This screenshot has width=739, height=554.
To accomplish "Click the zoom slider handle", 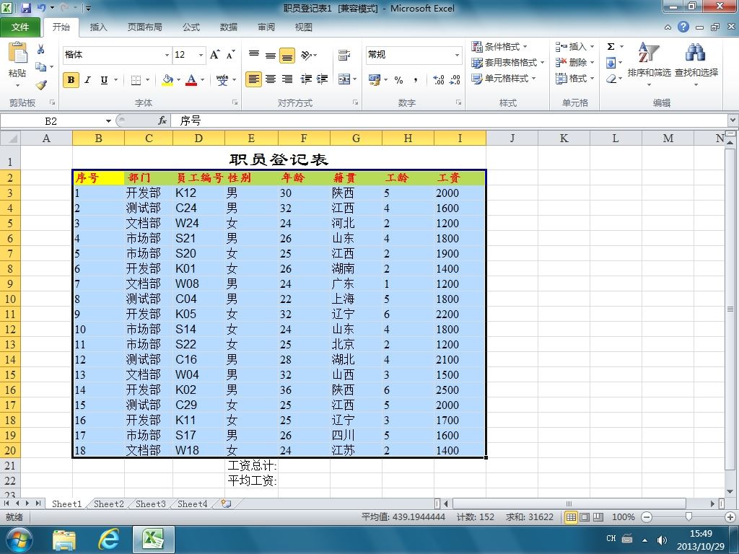I will coord(688,517).
